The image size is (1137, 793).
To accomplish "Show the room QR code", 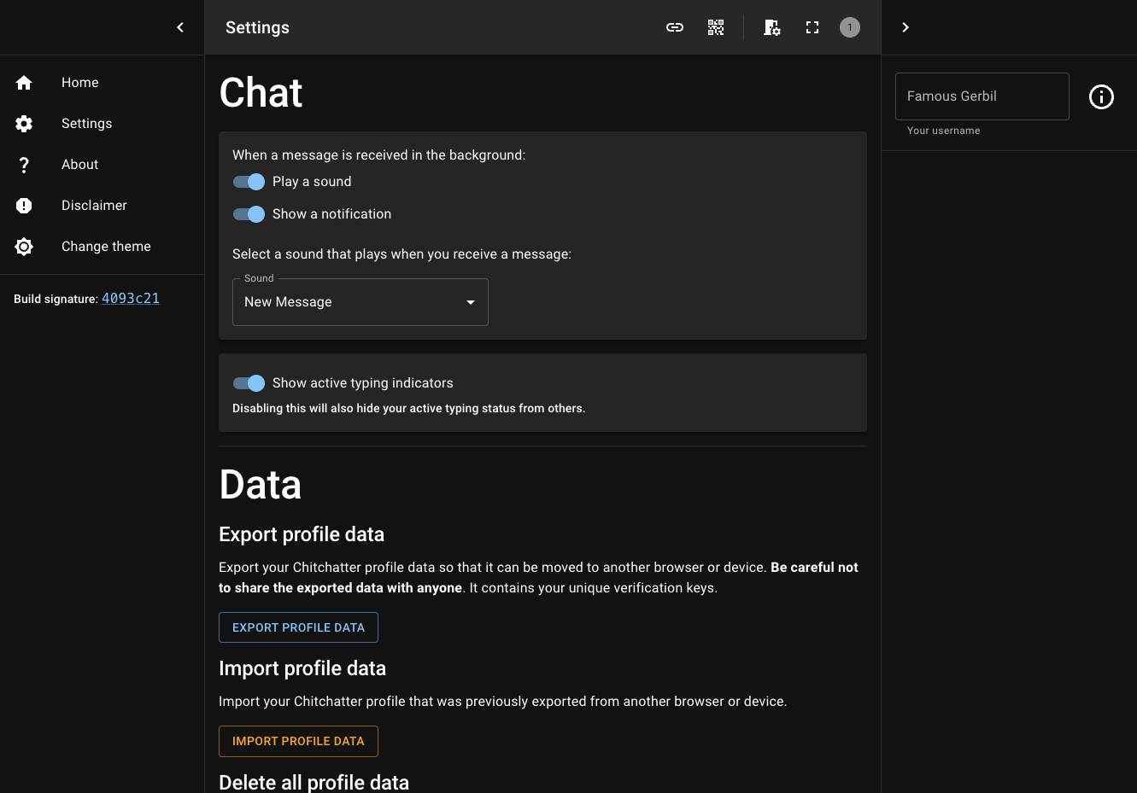I will (716, 27).
